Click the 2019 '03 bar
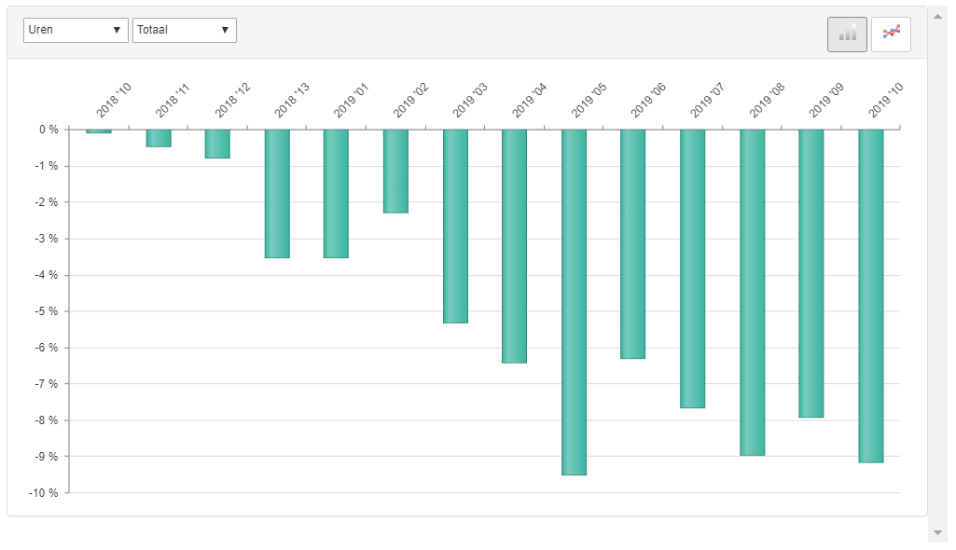This screenshot has height=550, width=956. tap(455, 226)
